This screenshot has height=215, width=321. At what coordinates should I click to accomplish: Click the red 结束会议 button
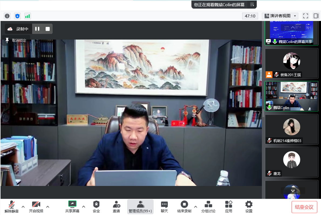(x=304, y=207)
